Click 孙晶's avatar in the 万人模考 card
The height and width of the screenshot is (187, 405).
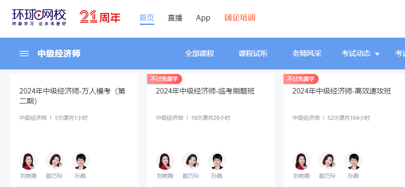[x=81, y=161]
